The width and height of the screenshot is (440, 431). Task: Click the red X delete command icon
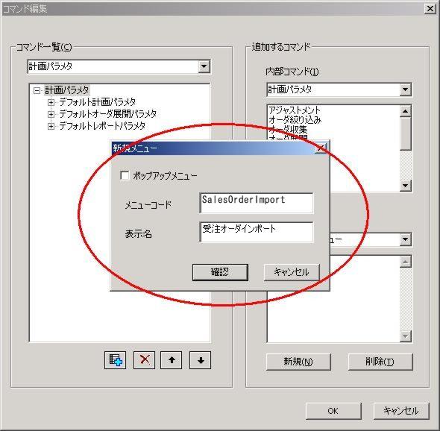pos(144,359)
